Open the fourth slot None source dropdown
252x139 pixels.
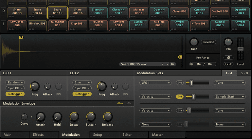(x=155, y=124)
